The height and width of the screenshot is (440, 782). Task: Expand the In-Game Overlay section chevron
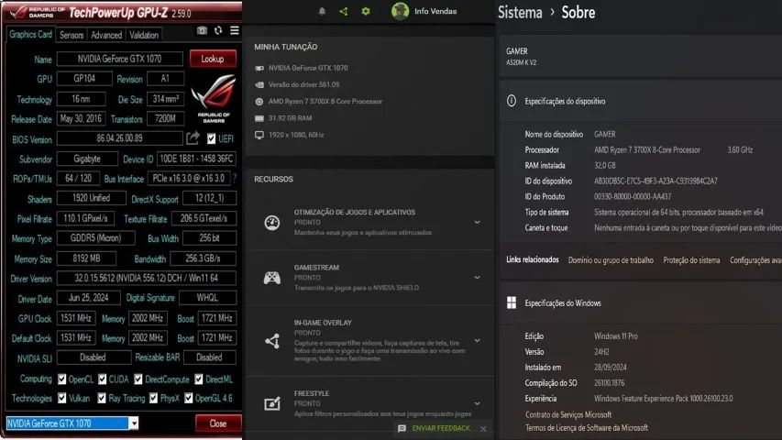click(478, 340)
